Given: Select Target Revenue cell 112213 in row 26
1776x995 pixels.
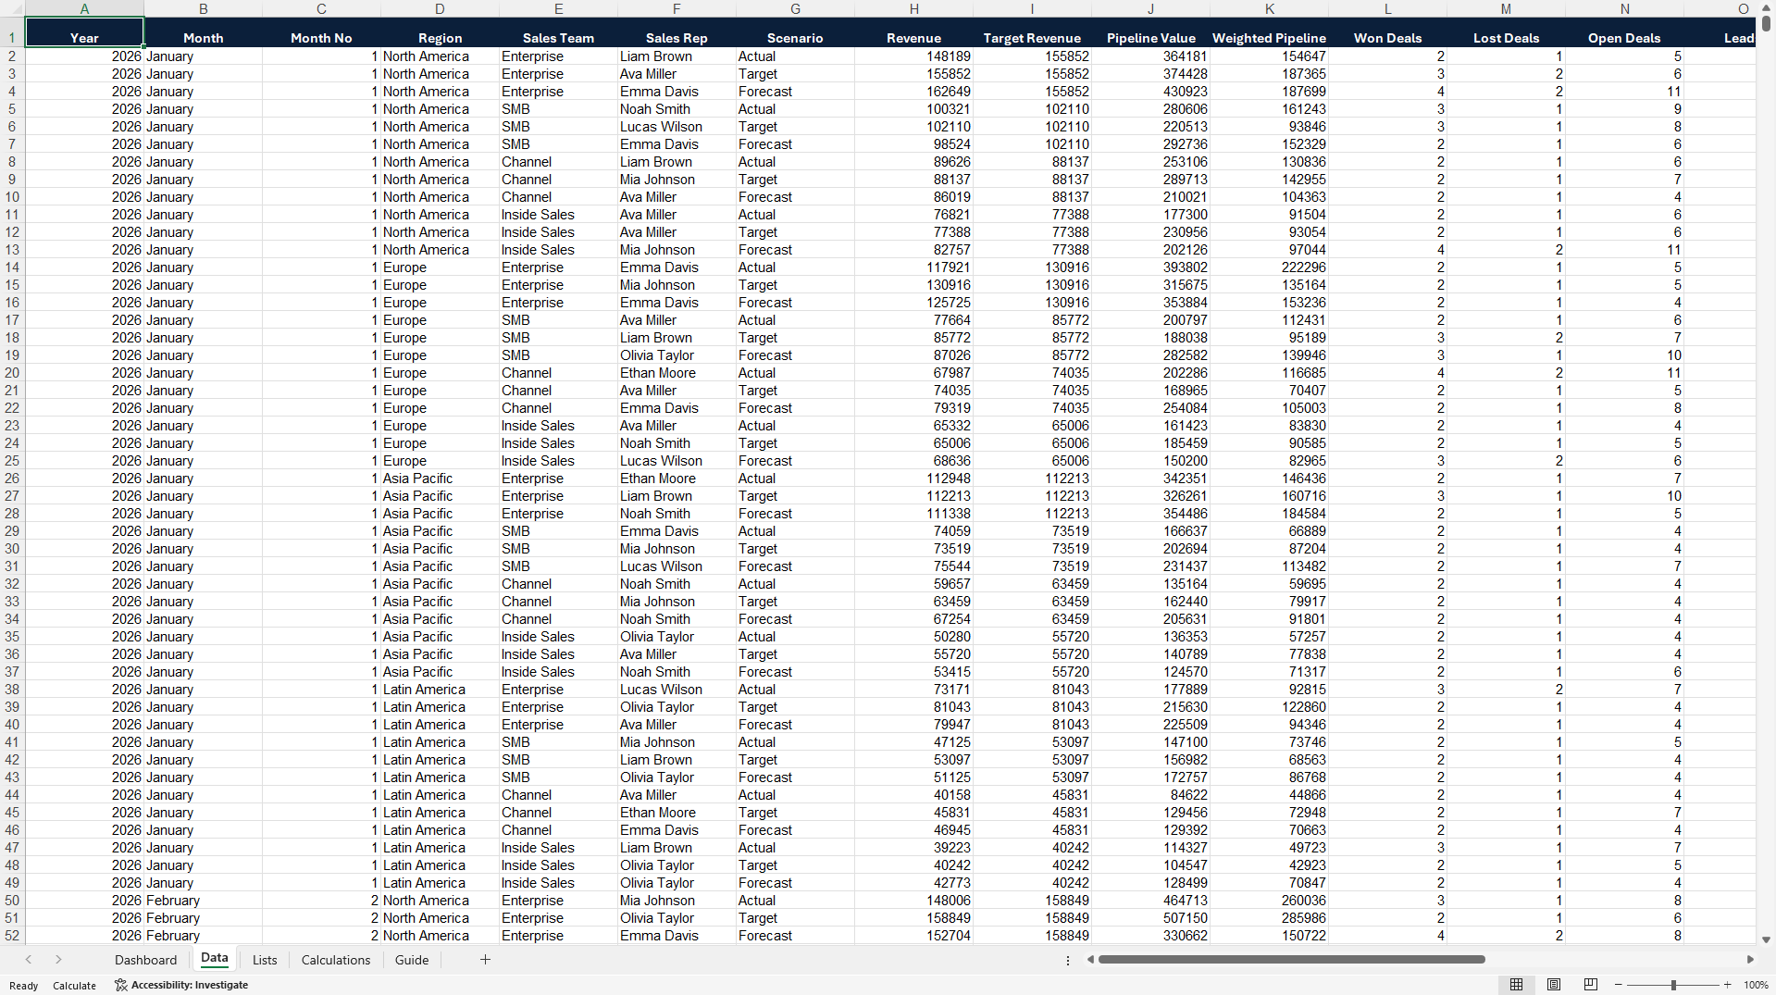Looking at the screenshot, I should tap(1032, 479).
